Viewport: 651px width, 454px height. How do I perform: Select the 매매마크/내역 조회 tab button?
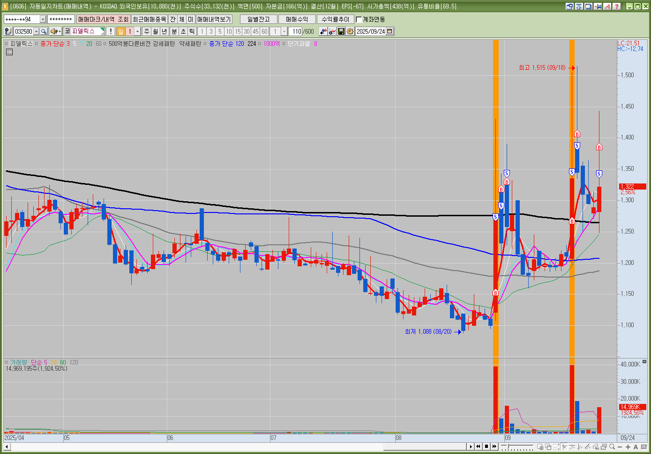[x=103, y=19]
